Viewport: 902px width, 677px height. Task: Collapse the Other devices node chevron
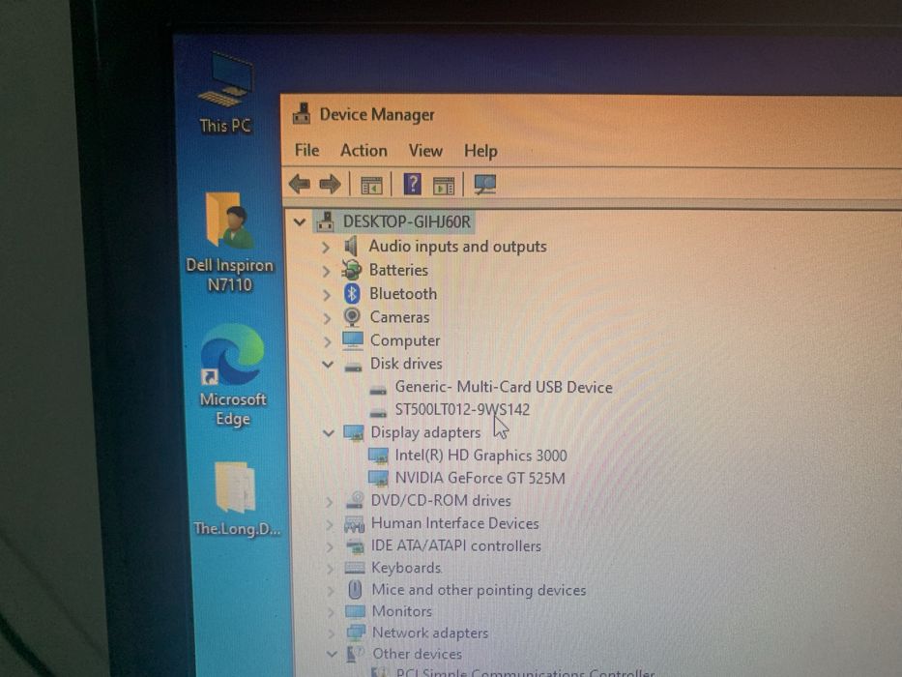tap(332, 654)
